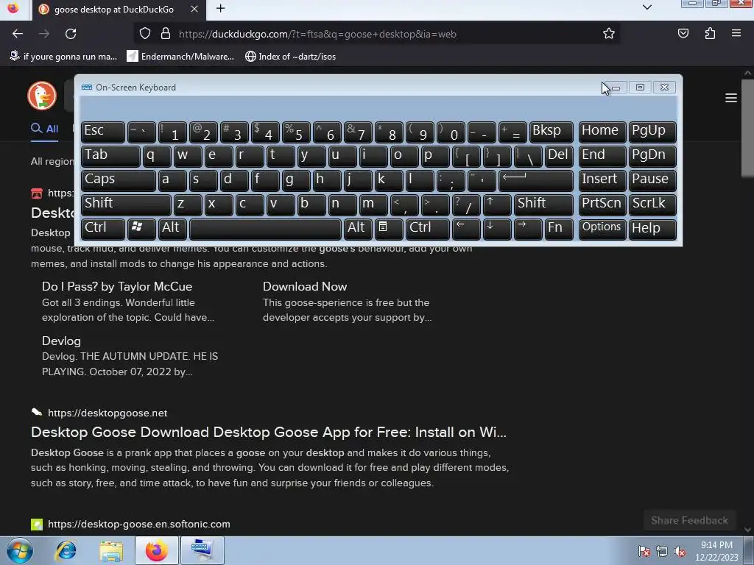Toggle the Fn key on On-Screen Keyboard
The image size is (754, 565).
pos(559,229)
